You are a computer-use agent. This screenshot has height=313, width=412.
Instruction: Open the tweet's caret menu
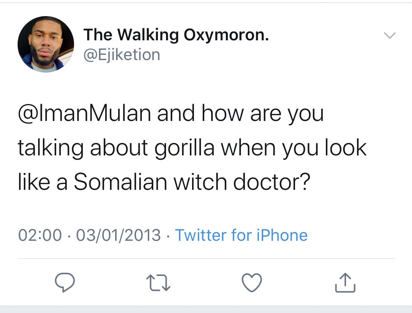pos(390,36)
